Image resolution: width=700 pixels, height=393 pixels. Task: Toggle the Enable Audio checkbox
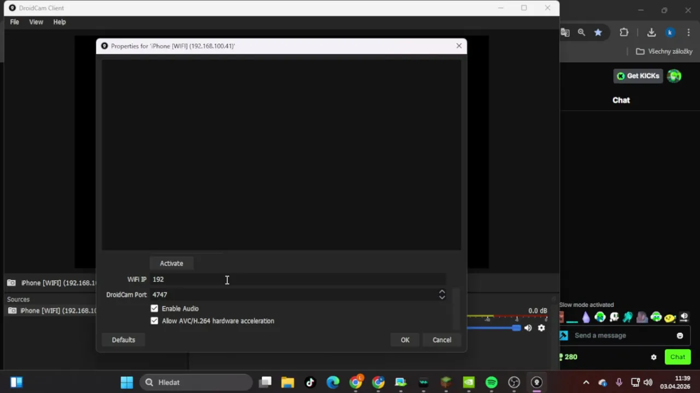[x=154, y=308]
